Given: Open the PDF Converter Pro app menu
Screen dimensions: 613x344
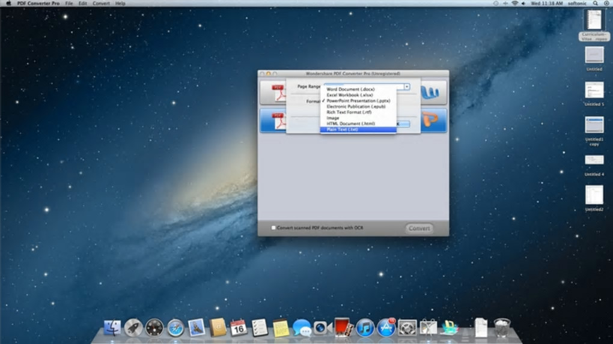Looking at the screenshot, I should pos(38,3).
